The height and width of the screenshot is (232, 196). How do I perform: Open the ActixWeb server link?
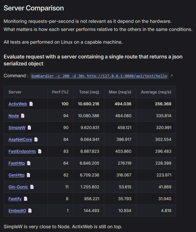pyautogui.click(x=18, y=104)
